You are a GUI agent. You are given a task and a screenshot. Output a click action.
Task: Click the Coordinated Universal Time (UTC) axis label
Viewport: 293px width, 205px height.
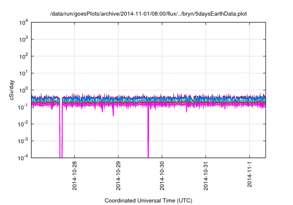point(148,200)
